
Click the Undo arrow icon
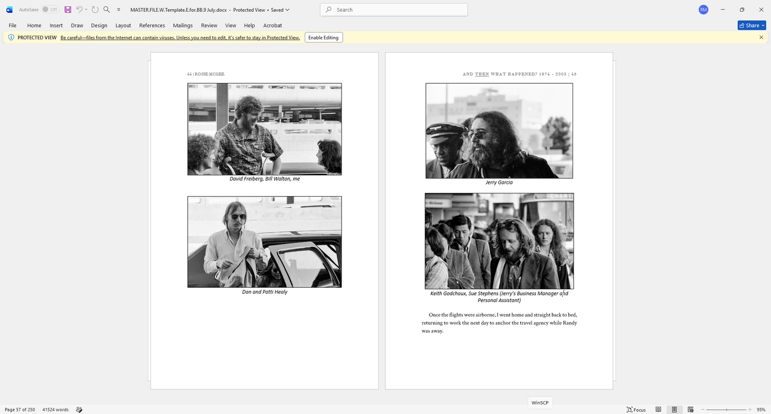80,10
